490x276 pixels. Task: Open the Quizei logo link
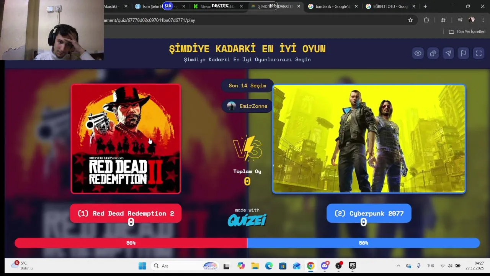(x=247, y=220)
